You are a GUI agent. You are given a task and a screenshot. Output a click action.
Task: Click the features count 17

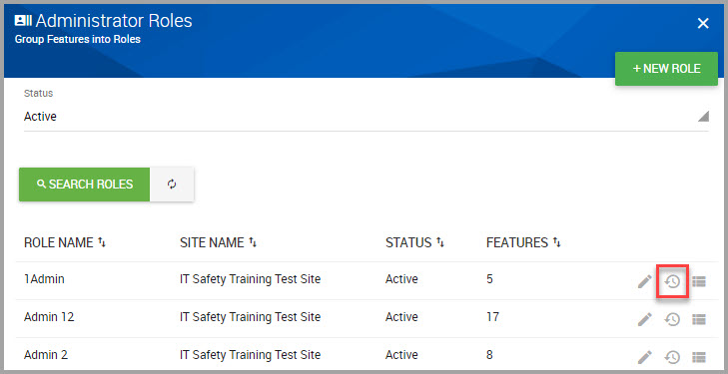(x=492, y=317)
